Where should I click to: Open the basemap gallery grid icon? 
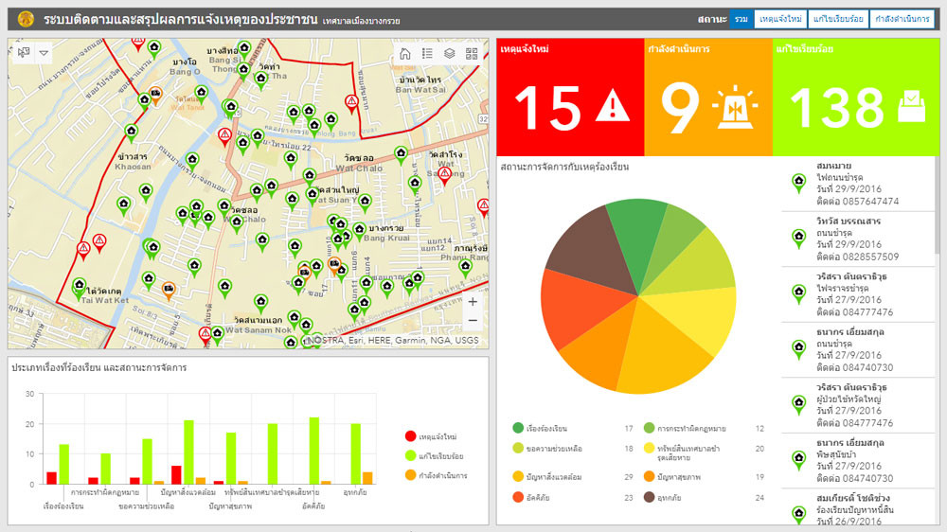[x=472, y=54]
